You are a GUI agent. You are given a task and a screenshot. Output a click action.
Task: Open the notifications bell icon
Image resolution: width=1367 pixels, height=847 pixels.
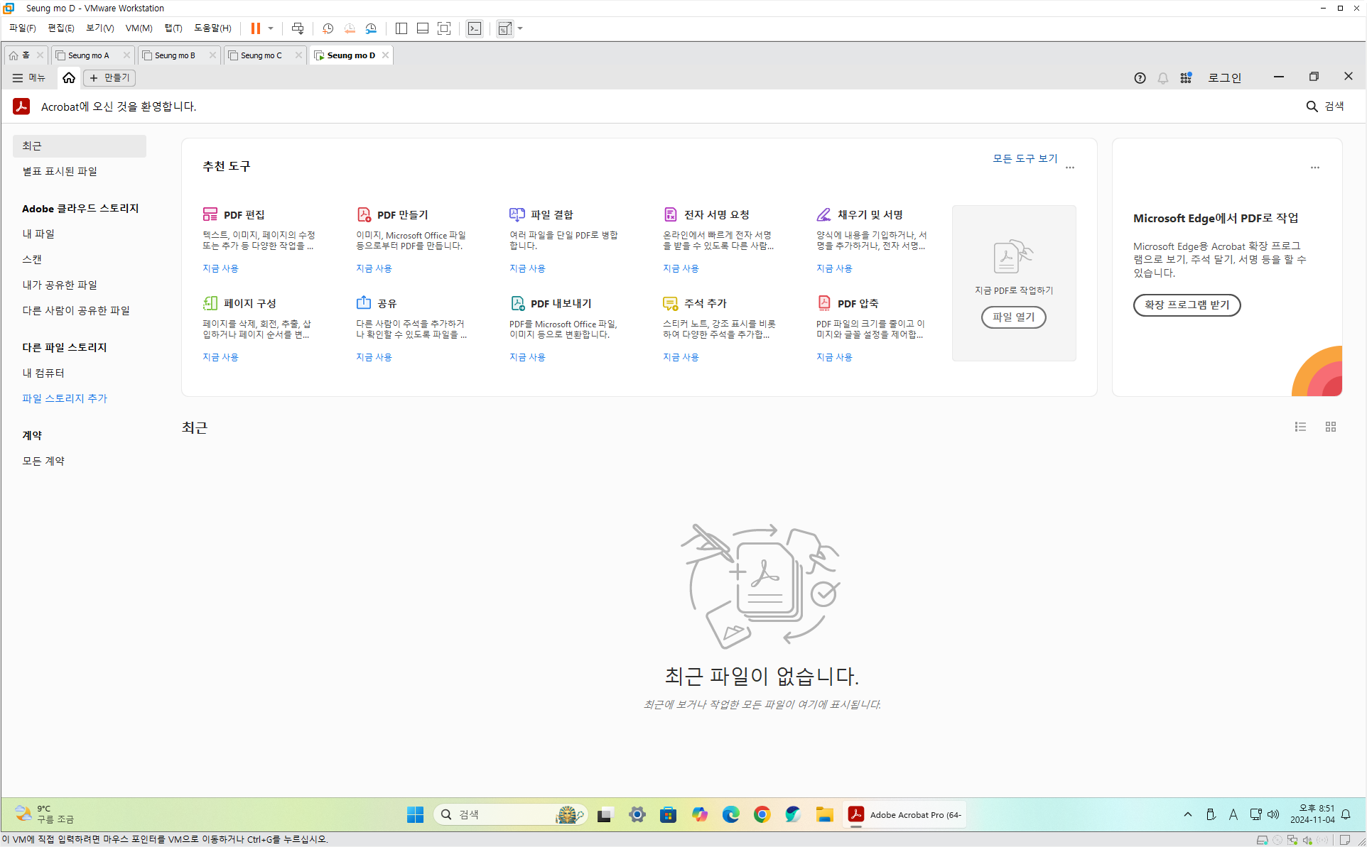pyautogui.click(x=1162, y=78)
